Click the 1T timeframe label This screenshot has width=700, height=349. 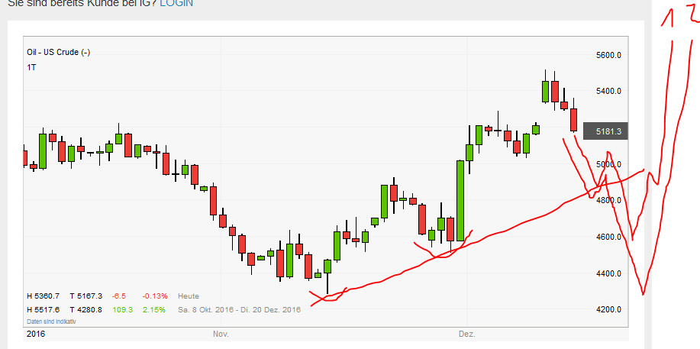click(31, 67)
